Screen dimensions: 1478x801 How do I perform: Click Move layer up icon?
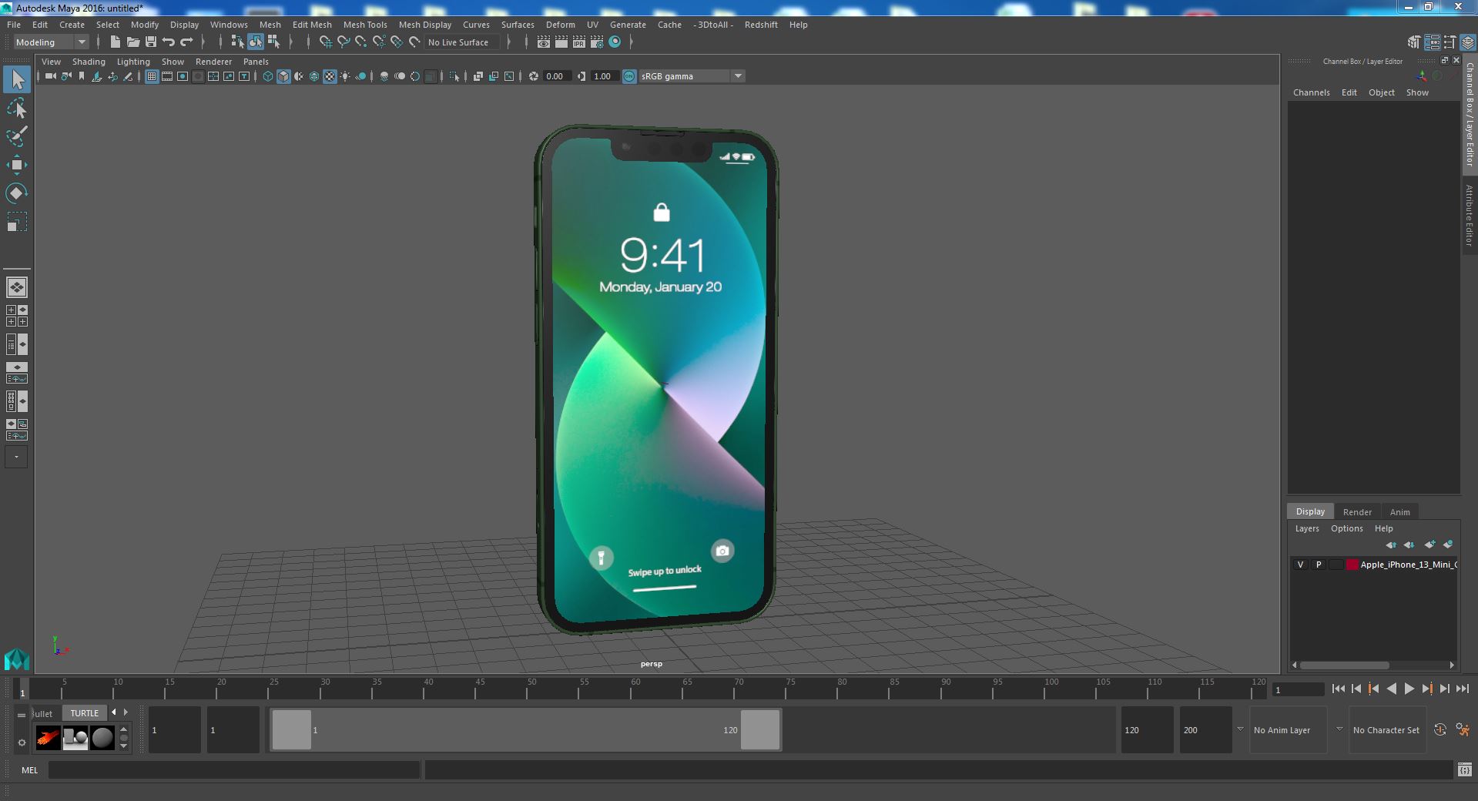tap(1391, 545)
